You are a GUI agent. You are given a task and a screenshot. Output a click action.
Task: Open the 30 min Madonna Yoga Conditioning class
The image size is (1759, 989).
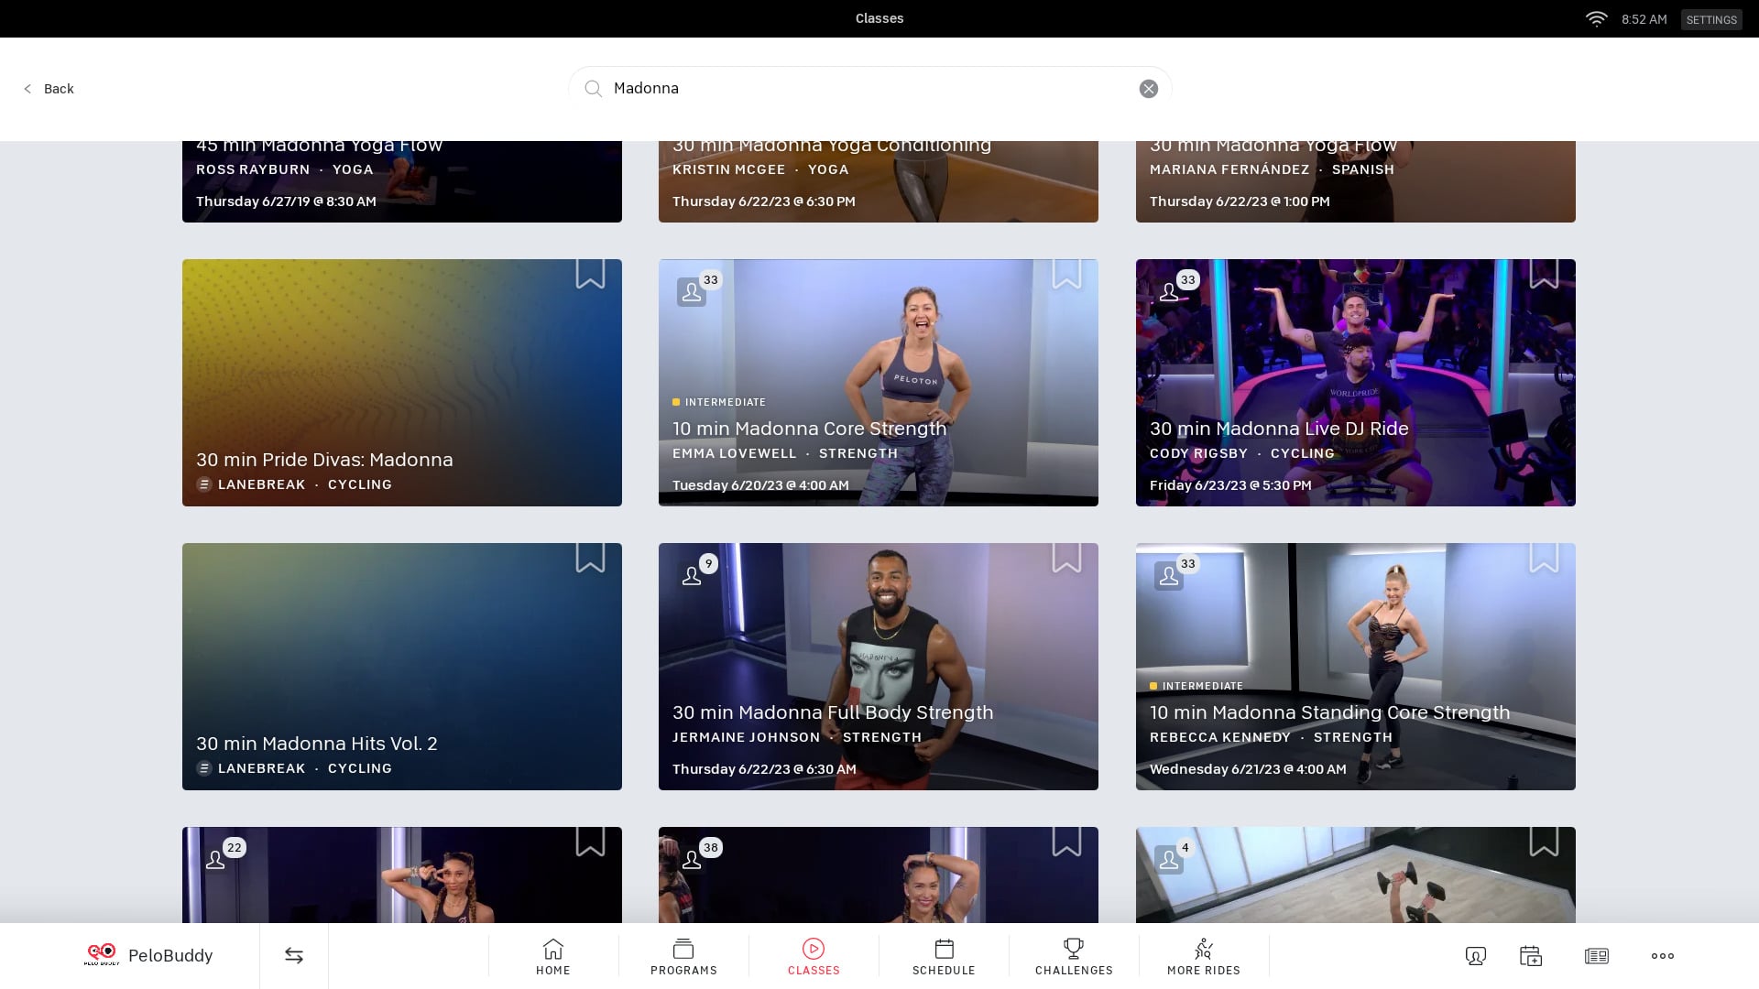(879, 181)
